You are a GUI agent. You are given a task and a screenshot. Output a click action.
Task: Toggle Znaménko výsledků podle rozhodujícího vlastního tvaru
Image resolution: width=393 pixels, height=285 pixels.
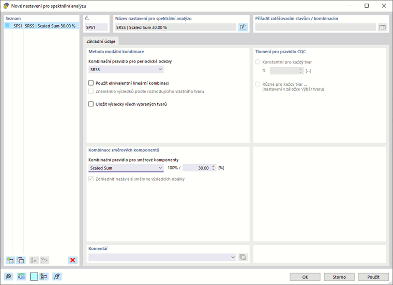[x=91, y=91]
